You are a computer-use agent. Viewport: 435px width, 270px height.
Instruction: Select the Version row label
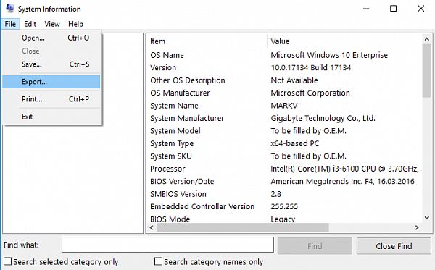(163, 68)
